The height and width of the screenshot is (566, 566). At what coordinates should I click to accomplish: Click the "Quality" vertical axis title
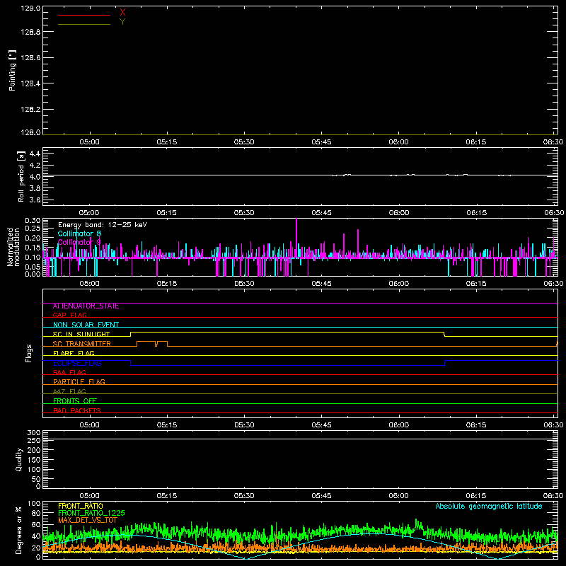click(x=19, y=459)
